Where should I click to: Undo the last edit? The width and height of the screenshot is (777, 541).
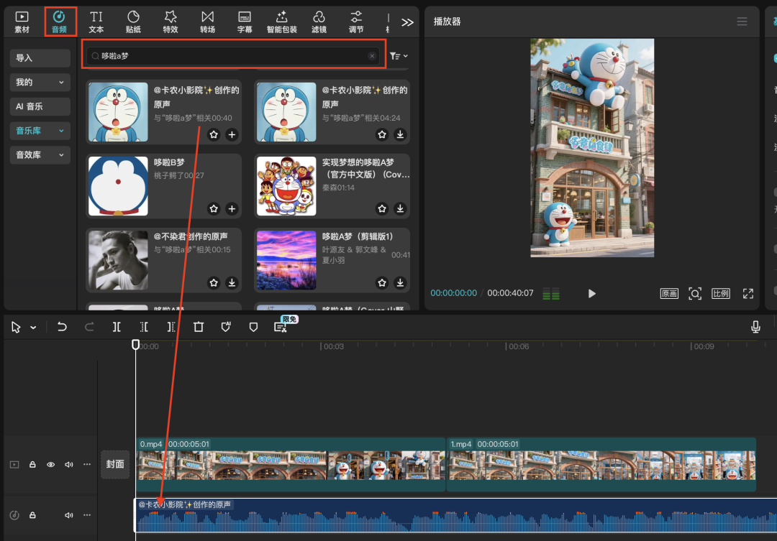coord(62,327)
